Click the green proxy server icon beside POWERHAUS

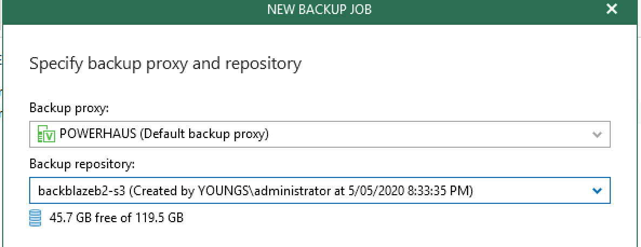pos(46,134)
